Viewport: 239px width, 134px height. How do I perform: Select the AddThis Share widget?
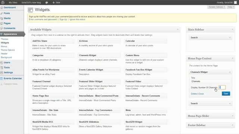(x=52, y=41)
